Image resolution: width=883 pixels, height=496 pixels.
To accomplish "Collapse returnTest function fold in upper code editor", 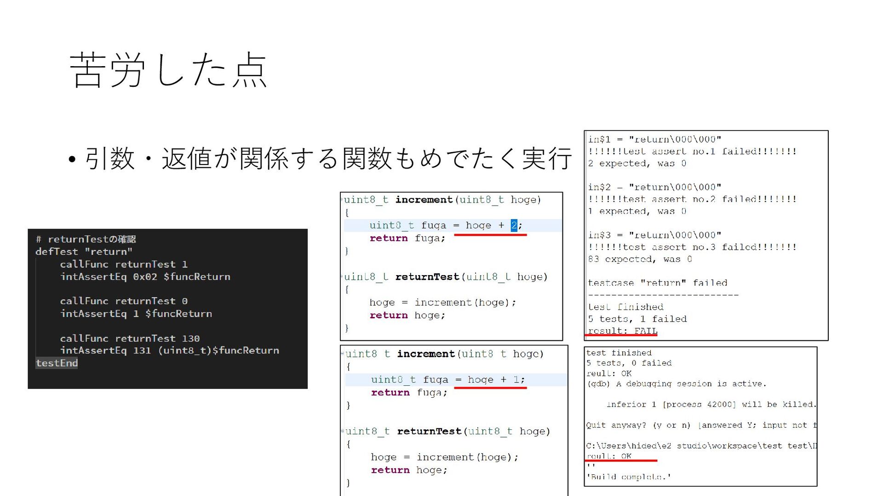I will click(342, 277).
